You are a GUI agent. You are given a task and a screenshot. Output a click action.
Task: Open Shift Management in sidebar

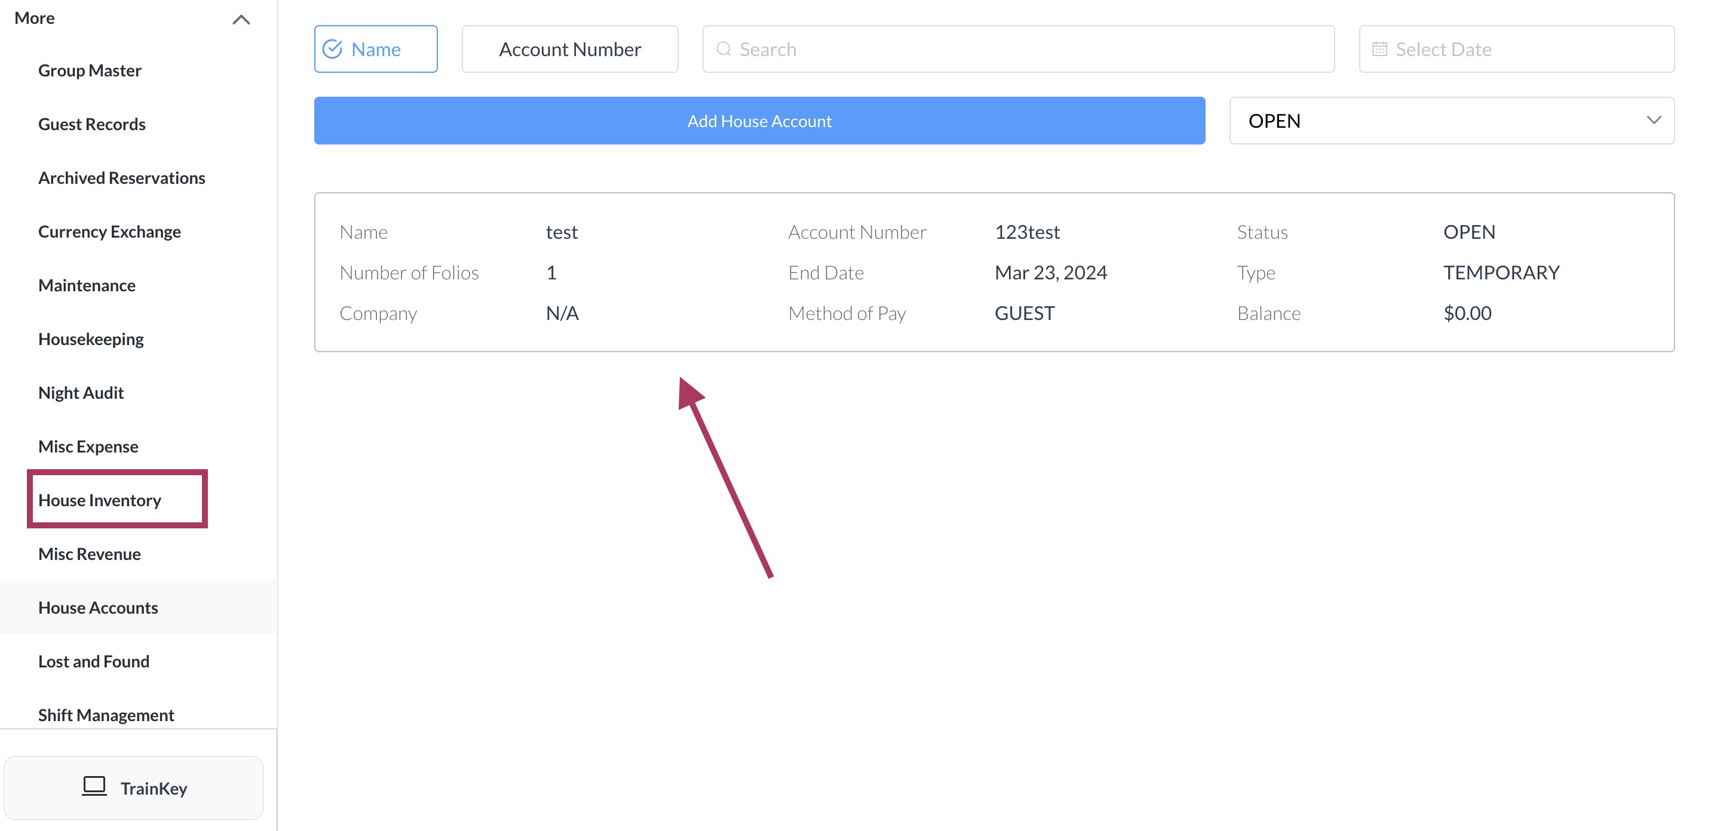point(106,715)
